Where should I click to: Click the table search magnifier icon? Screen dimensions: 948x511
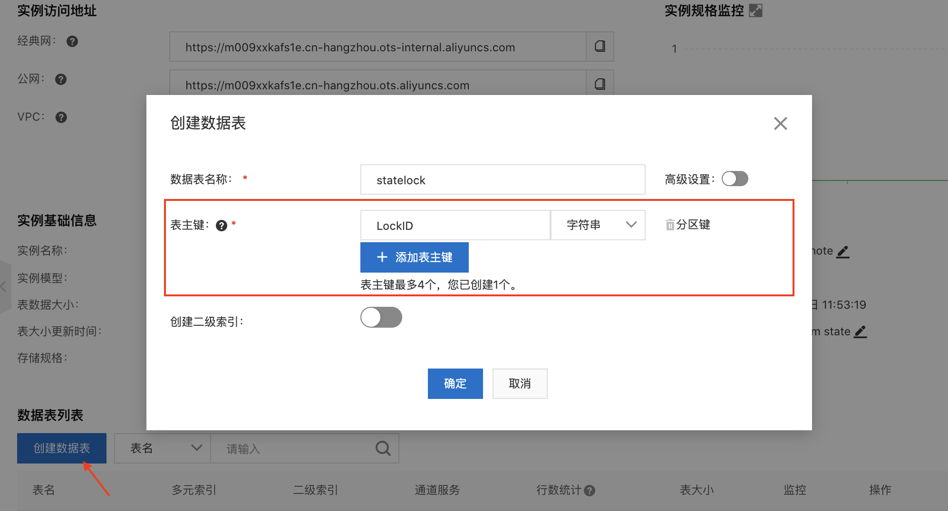pos(383,448)
